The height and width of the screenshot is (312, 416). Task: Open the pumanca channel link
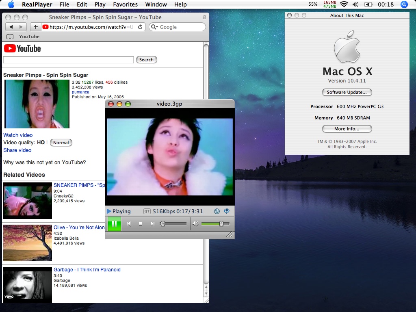(80, 92)
